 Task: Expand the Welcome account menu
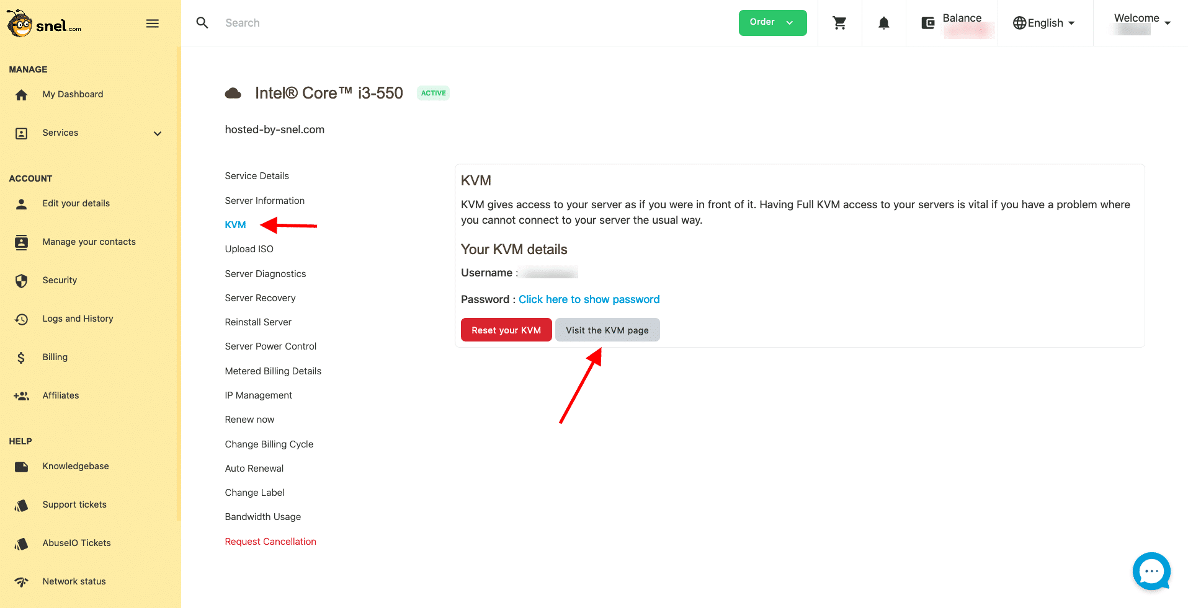[1141, 23]
